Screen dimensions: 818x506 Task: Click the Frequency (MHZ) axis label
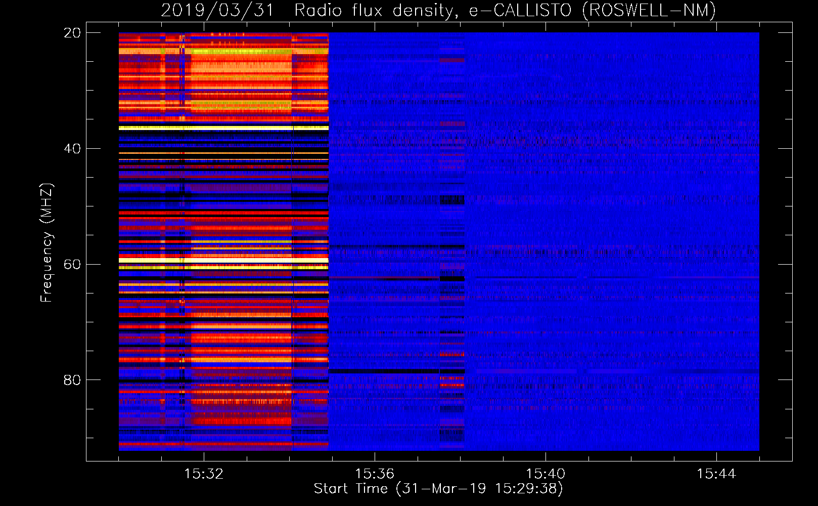tap(47, 242)
